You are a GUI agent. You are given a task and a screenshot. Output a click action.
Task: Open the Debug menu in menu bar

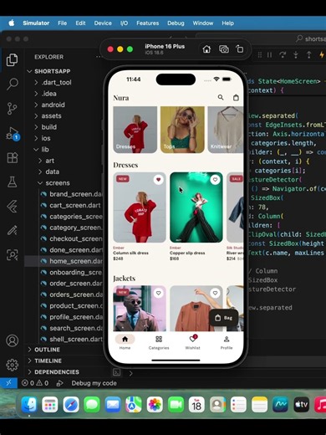[x=176, y=23]
